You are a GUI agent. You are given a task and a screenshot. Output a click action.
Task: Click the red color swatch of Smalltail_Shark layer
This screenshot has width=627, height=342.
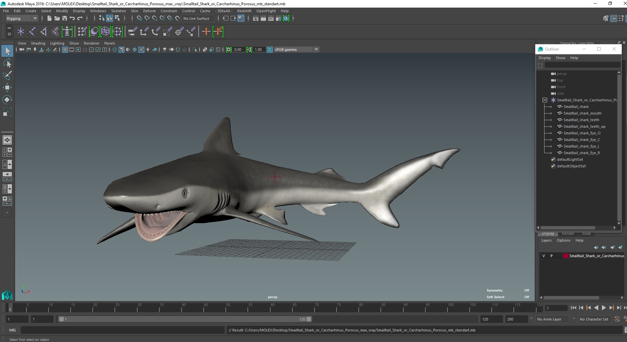tap(566, 256)
